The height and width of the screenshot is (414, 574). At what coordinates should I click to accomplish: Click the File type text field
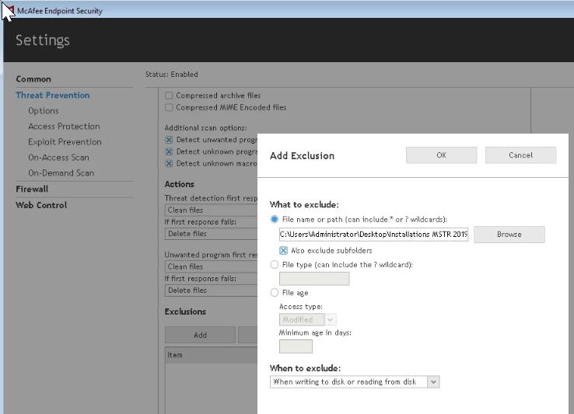[314, 279]
